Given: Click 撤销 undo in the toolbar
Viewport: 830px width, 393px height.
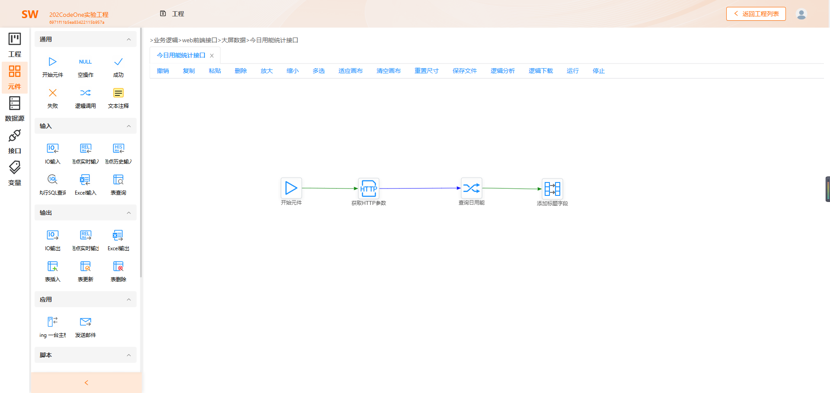Looking at the screenshot, I should pyautogui.click(x=163, y=71).
